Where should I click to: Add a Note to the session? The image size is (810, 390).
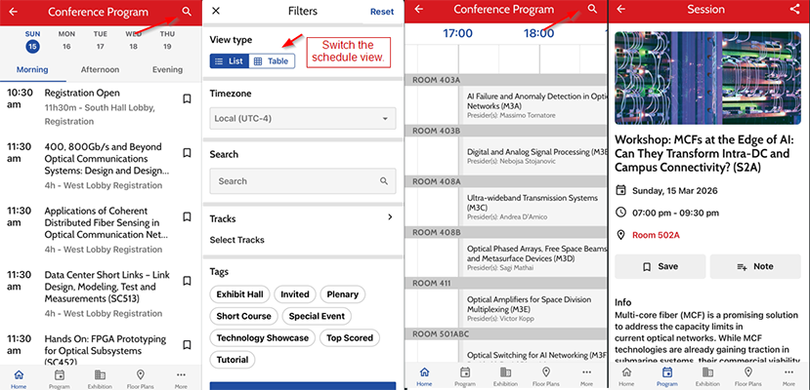point(755,266)
